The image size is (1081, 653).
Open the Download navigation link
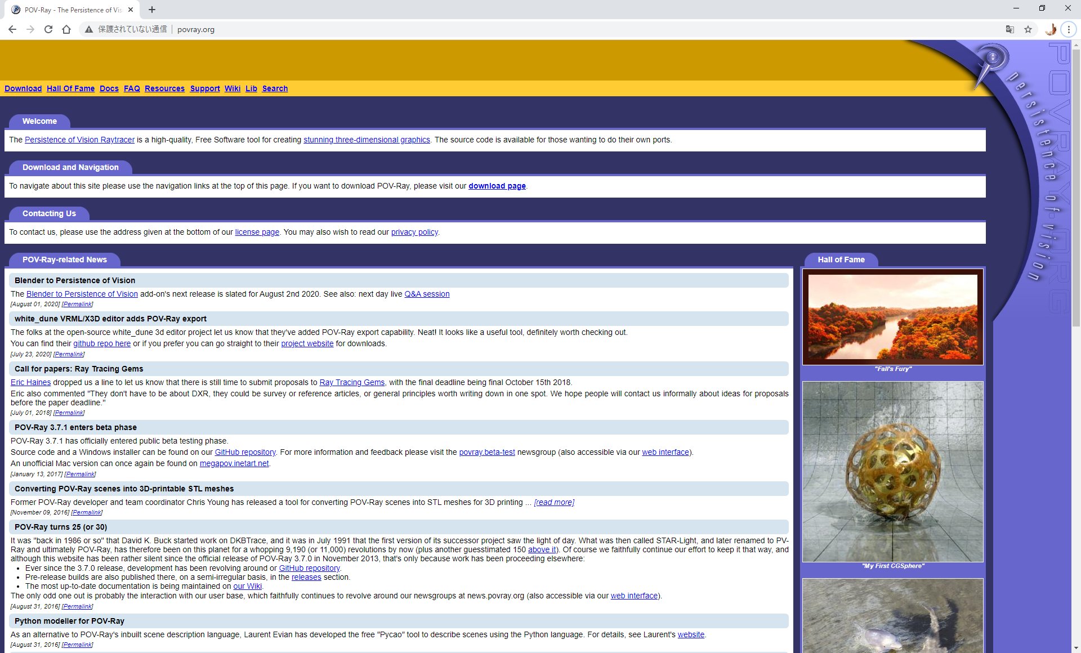click(23, 88)
